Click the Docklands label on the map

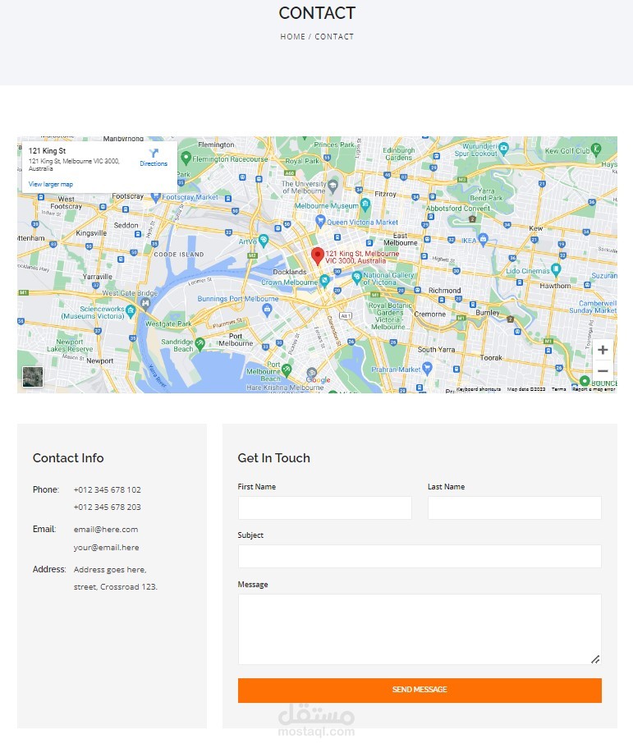click(290, 272)
